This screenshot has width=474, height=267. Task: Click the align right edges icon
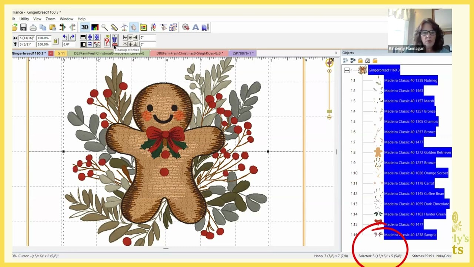click(135, 37)
